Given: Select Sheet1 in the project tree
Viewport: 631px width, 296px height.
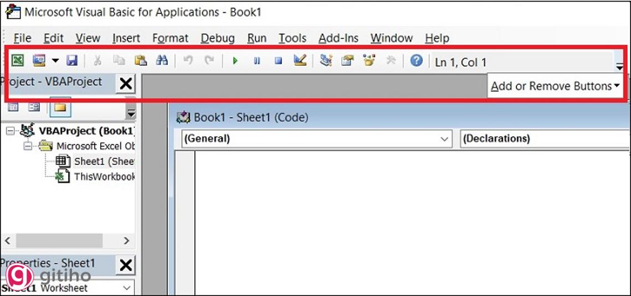Looking at the screenshot, I should pos(104,161).
